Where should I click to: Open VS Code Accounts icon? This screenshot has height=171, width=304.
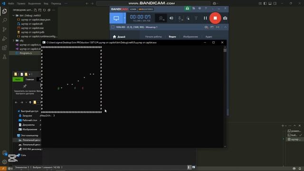(x=4, y=153)
